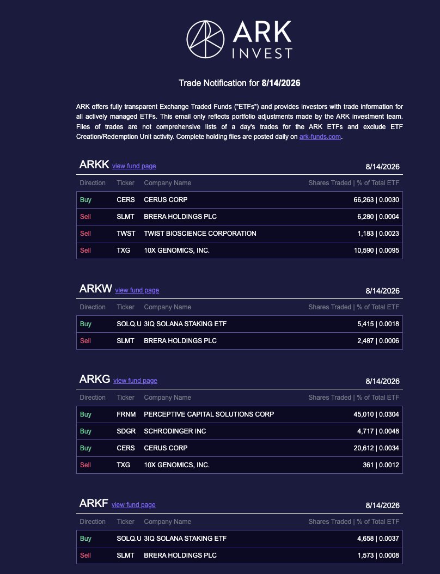Select the TWST Twist Bioscience sell row

pyautogui.click(x=240, y=234)
